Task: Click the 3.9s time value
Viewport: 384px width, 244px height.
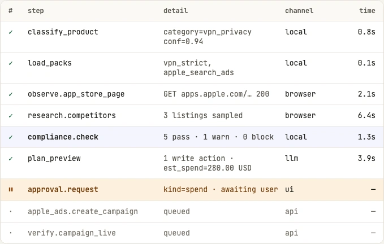Action: [366, 158]
